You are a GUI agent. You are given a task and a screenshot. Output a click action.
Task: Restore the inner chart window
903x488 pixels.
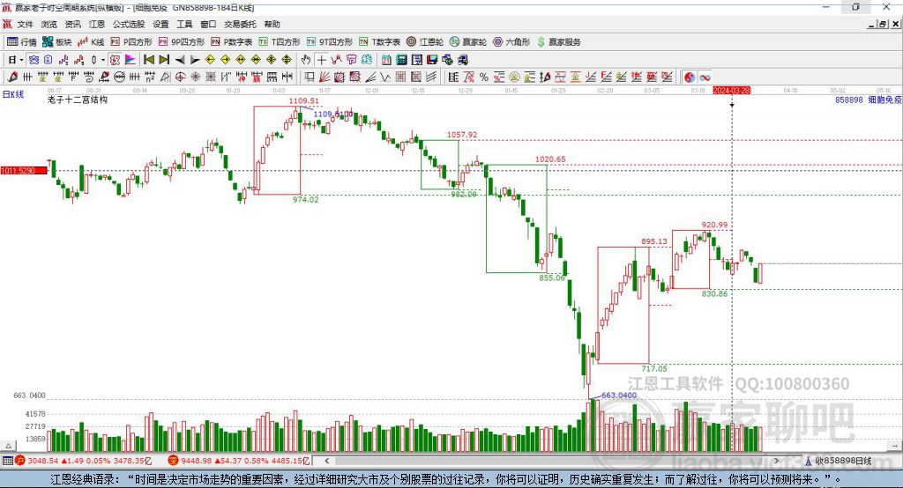click(x=883, y=24)
